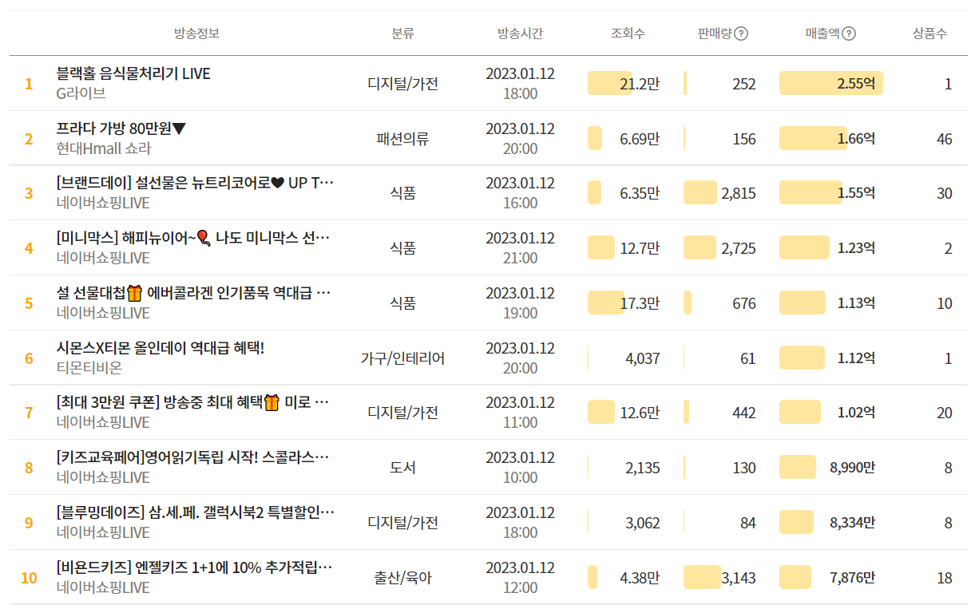
Task: Click the 패션의류 category cell
Action: [x=402, y=139]
